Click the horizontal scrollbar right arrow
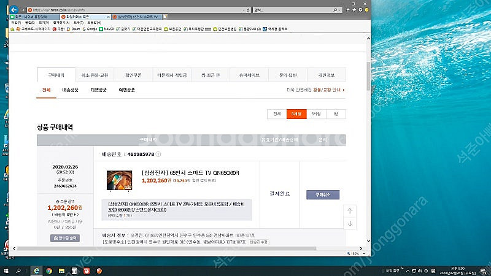This screenshot has height=276, width=491. (361, 248)
